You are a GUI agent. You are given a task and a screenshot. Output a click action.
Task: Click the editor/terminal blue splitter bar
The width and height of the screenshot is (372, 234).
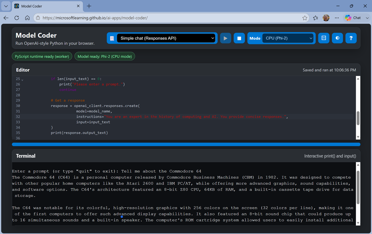click(186, 144)
